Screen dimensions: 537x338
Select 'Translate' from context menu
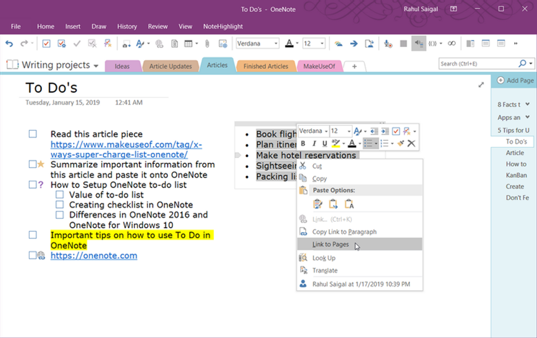(x=360, y=270)
